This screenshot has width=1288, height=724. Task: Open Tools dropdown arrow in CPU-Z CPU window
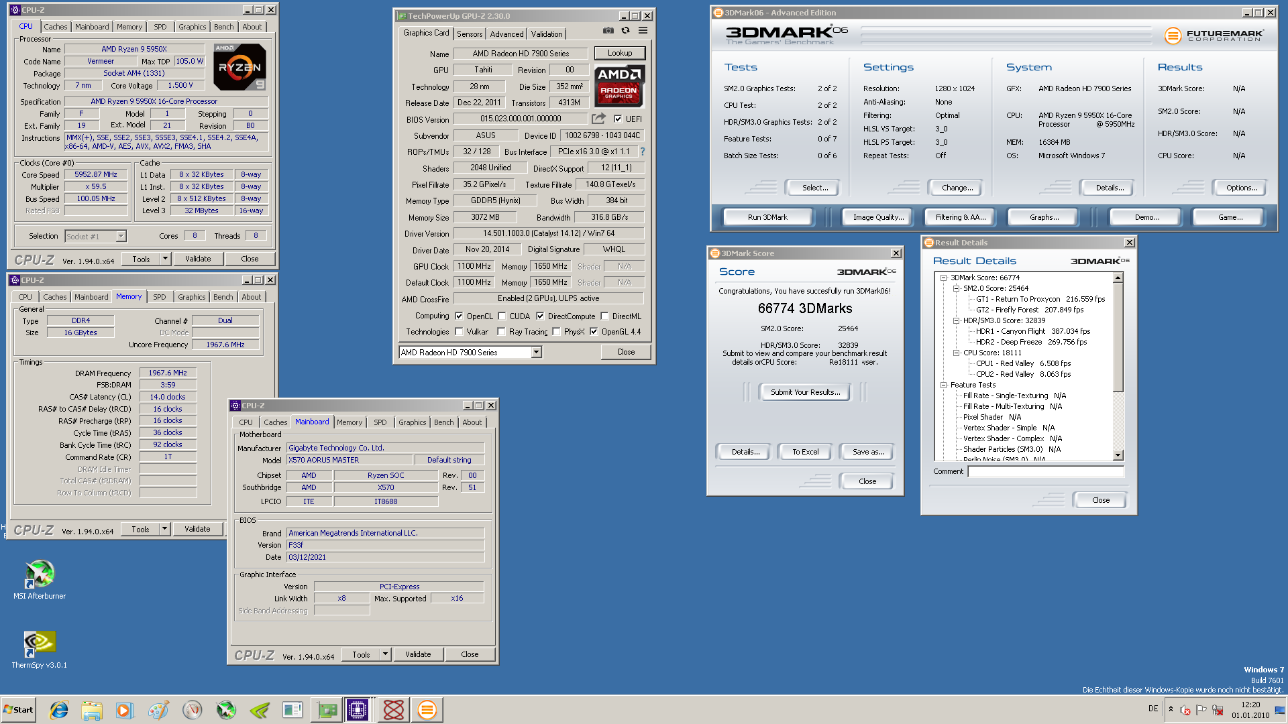[x=165, y=259]
